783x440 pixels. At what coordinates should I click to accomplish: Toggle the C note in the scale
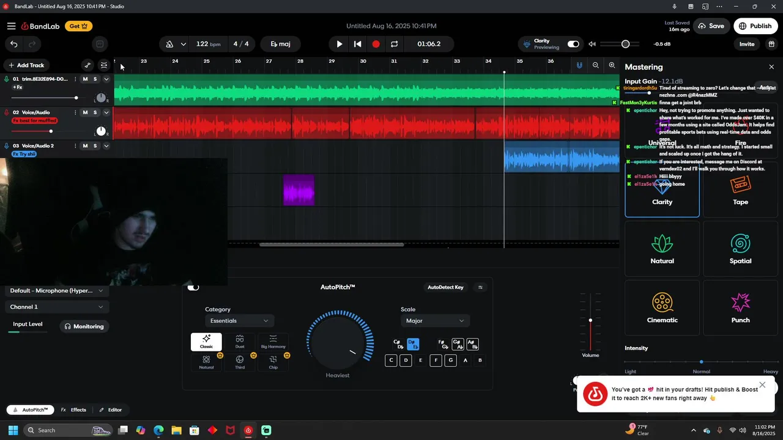(391, 361)
